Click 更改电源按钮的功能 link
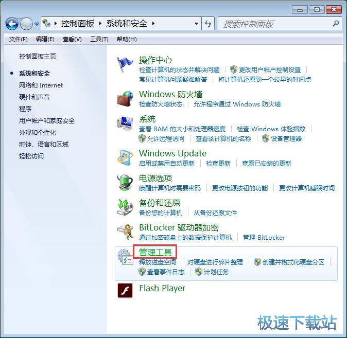 coord(240,188)
